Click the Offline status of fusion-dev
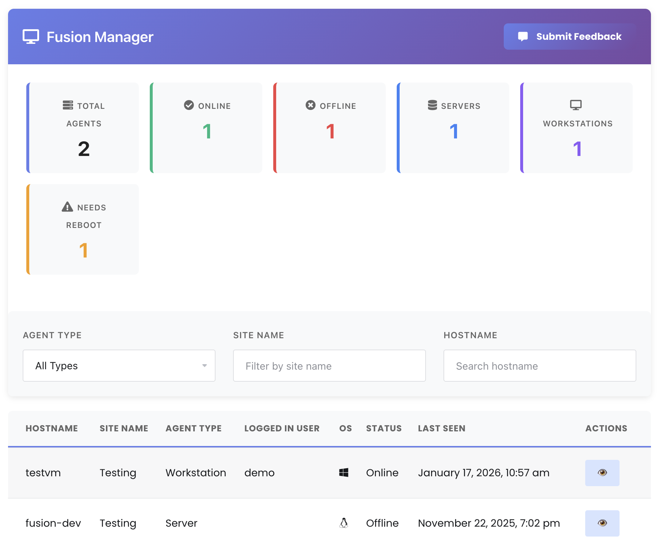This screenshot has height=553, width=659. [x=382, y=523]
